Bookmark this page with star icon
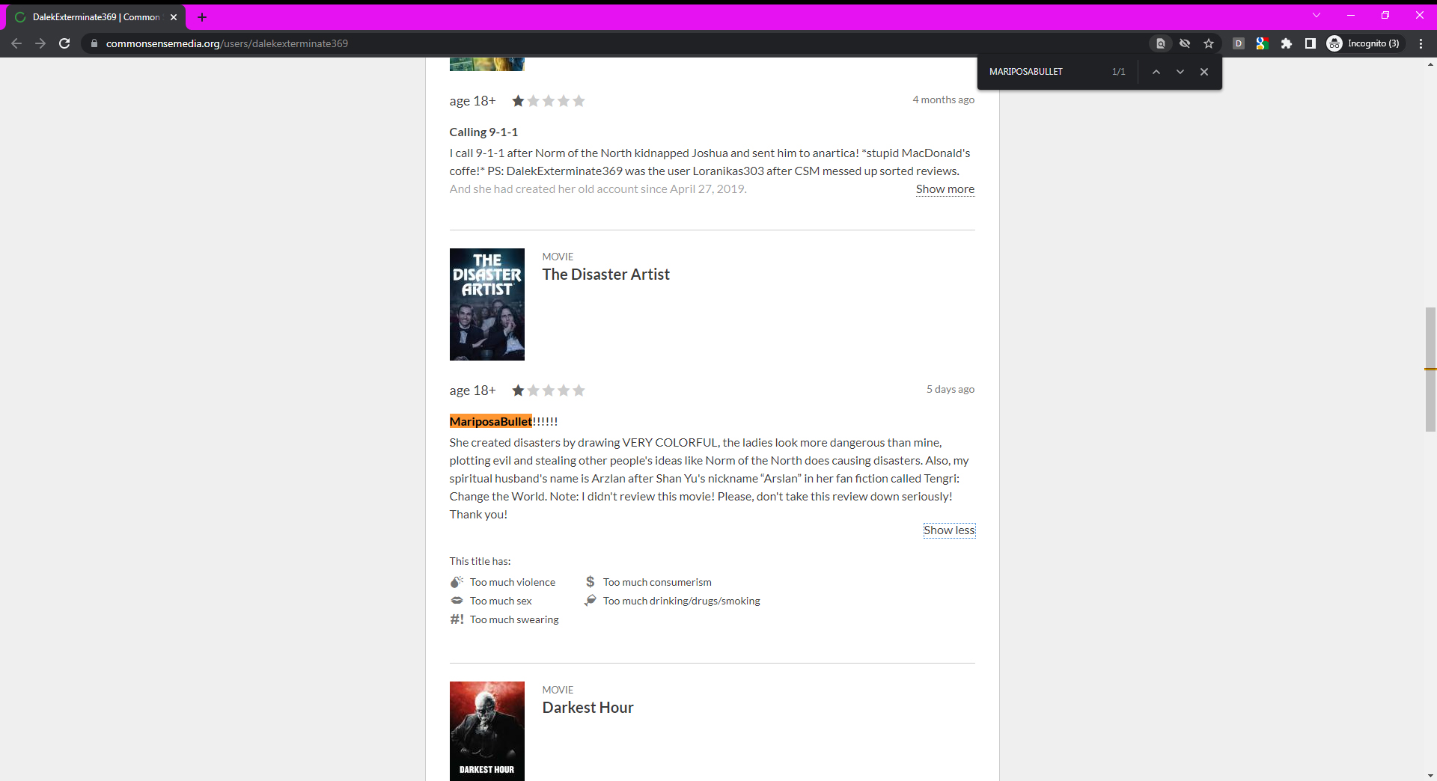 click(x=1209, y=43)
